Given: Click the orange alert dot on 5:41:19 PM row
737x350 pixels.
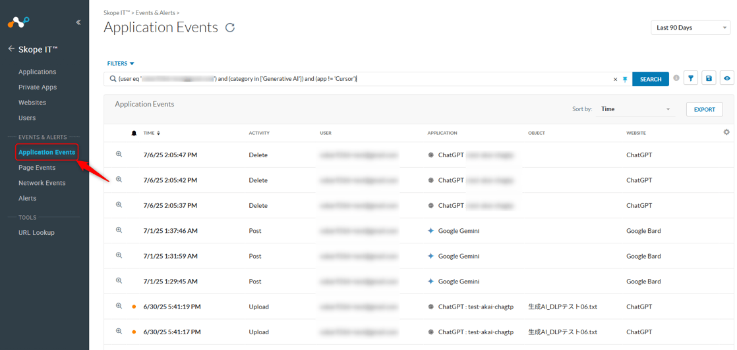Looking at the screenshot, I should 134,307.
